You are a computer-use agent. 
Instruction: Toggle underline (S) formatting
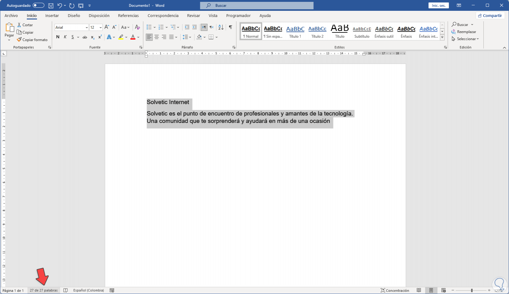73,37
